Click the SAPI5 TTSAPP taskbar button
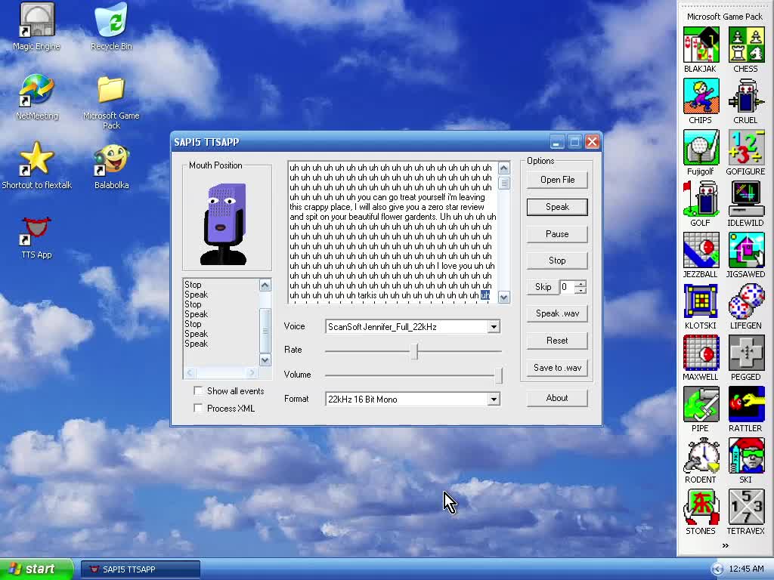Viewport: 774px width, 580px height. [x=141, y=569]
